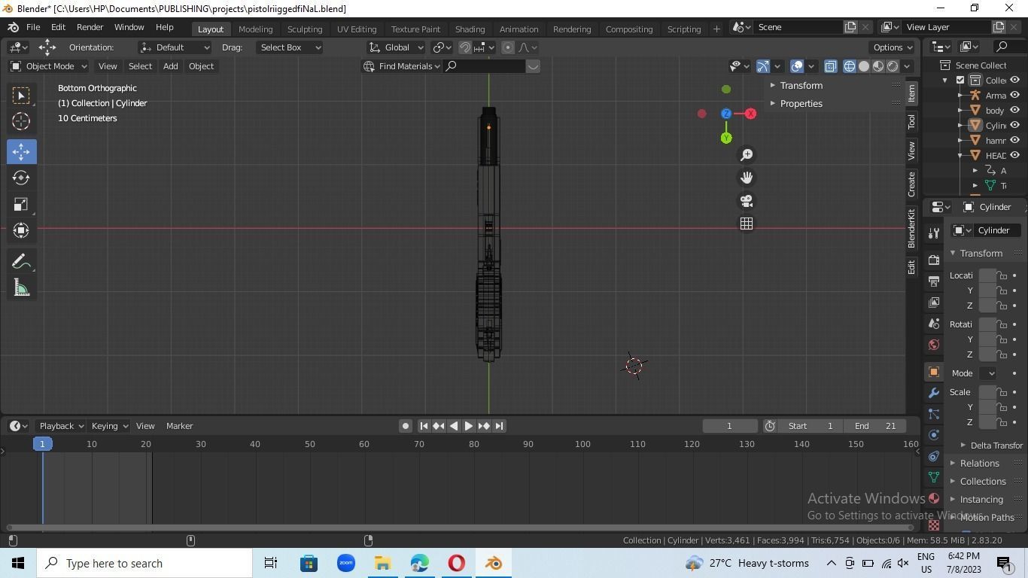1028x578 pixels.
Task: Switch to Wireframe viewport shading
Action: 850,66
